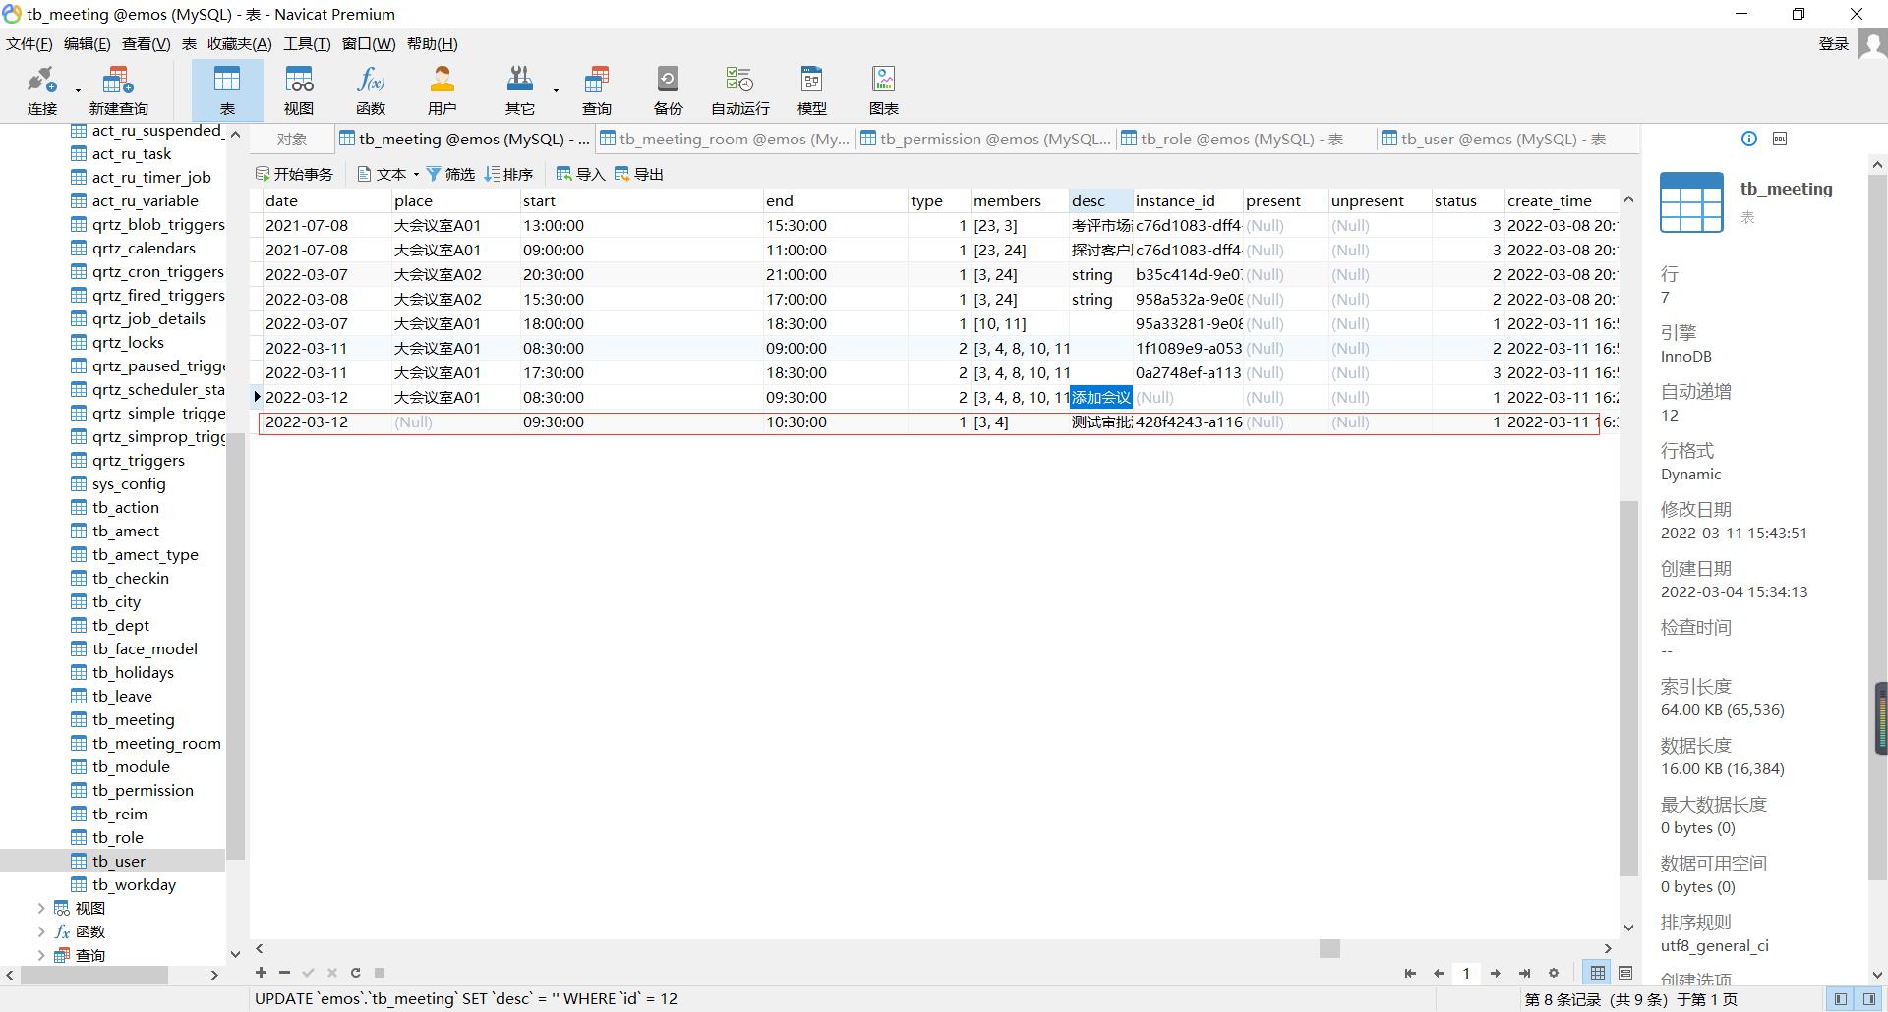The height and width of the screenshot is (1012, 1888).
Task: Select tb_meeting in the table tree
Action: [x=133, y=719]
